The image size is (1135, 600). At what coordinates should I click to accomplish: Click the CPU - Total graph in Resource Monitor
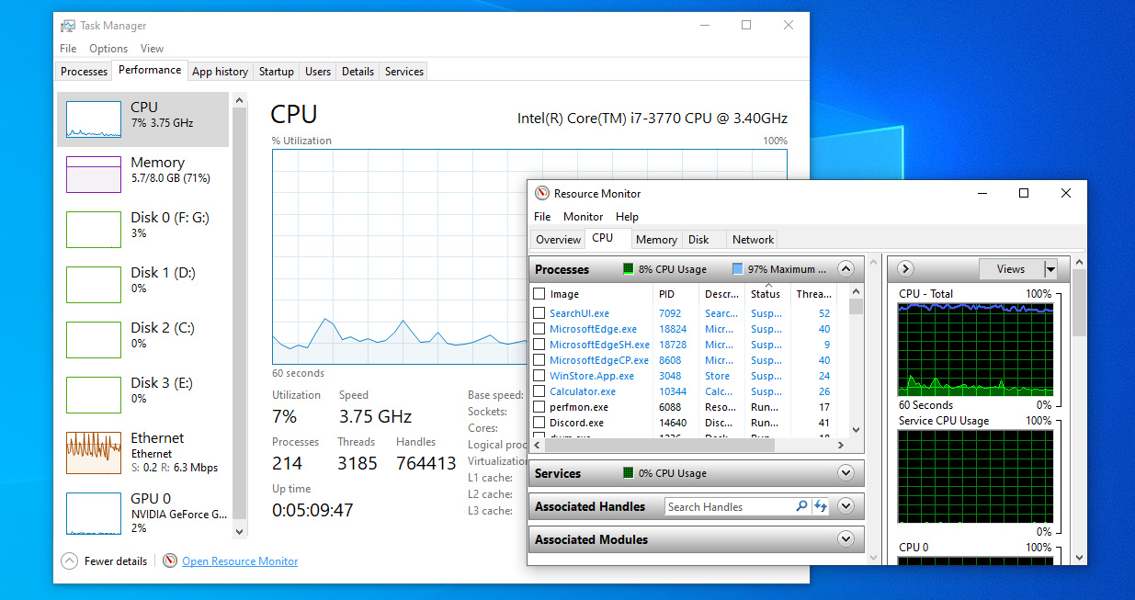pos(975,350)
